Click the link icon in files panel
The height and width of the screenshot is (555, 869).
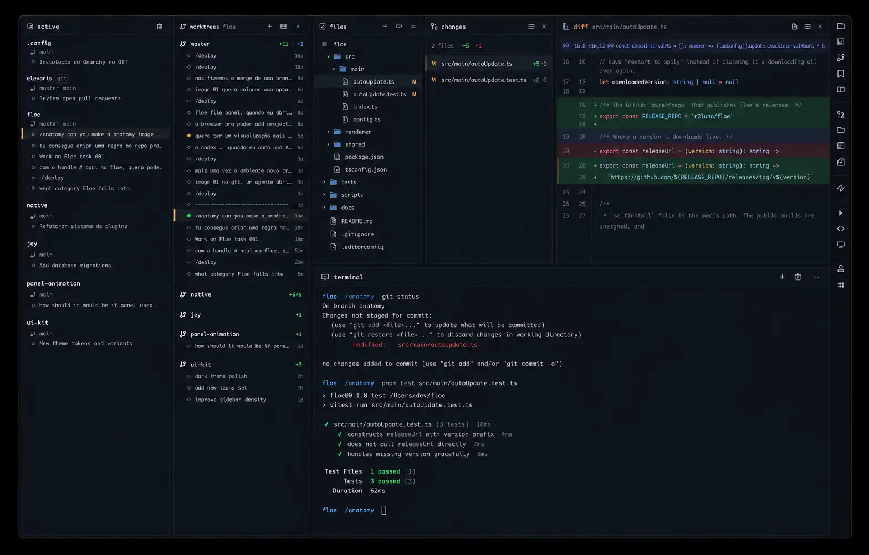click(x=398, y=27)
